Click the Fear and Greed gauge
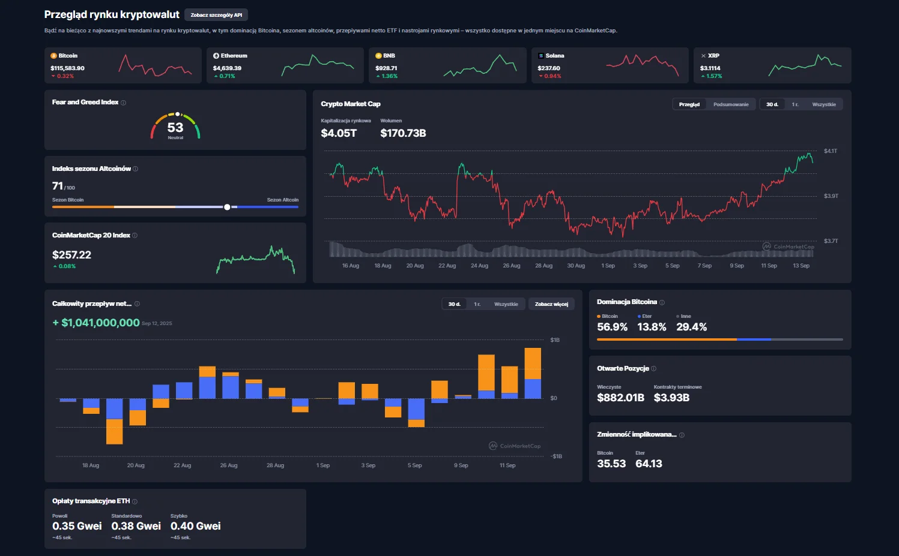 (175, 126)
